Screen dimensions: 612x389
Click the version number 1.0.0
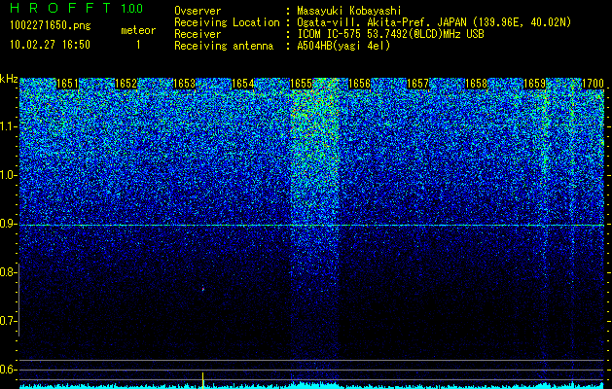coord(131,9)
